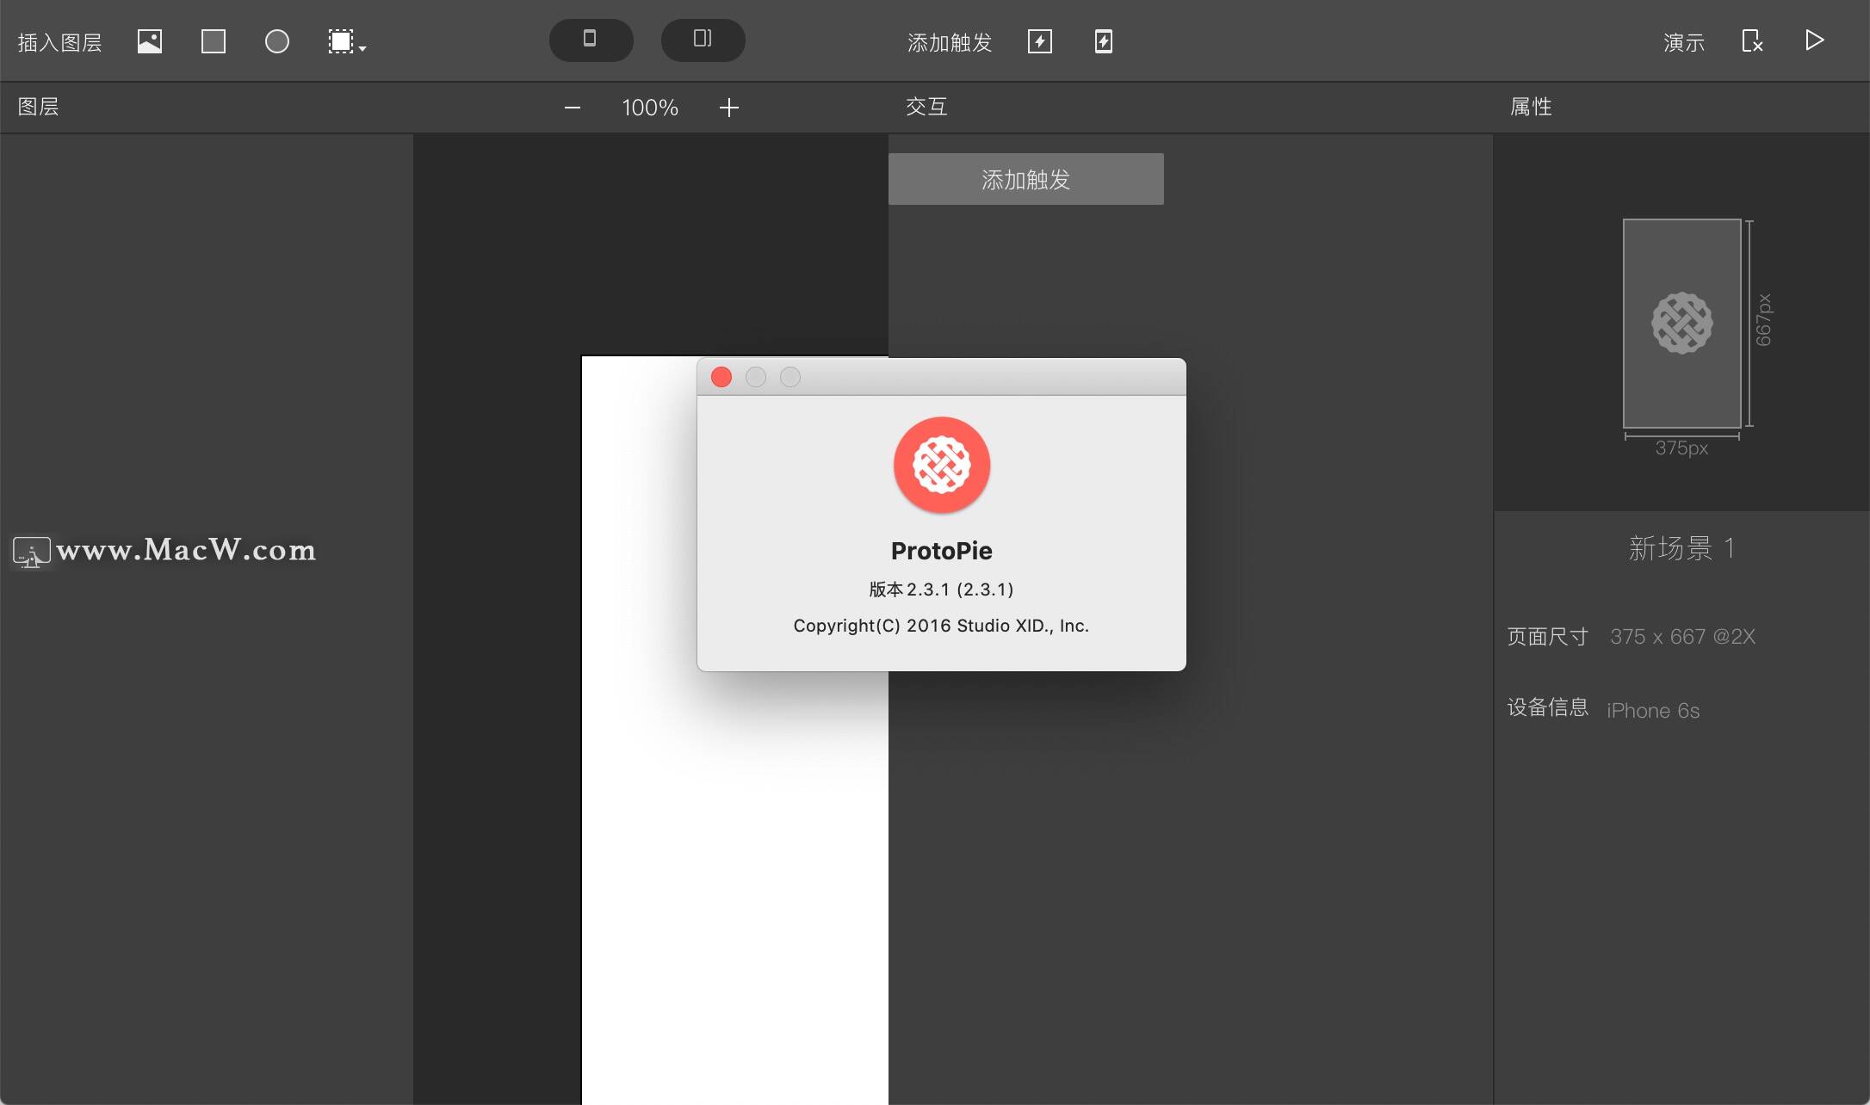
Task: Click the 演示 toolbar label
Action: tap(1684, 42)
